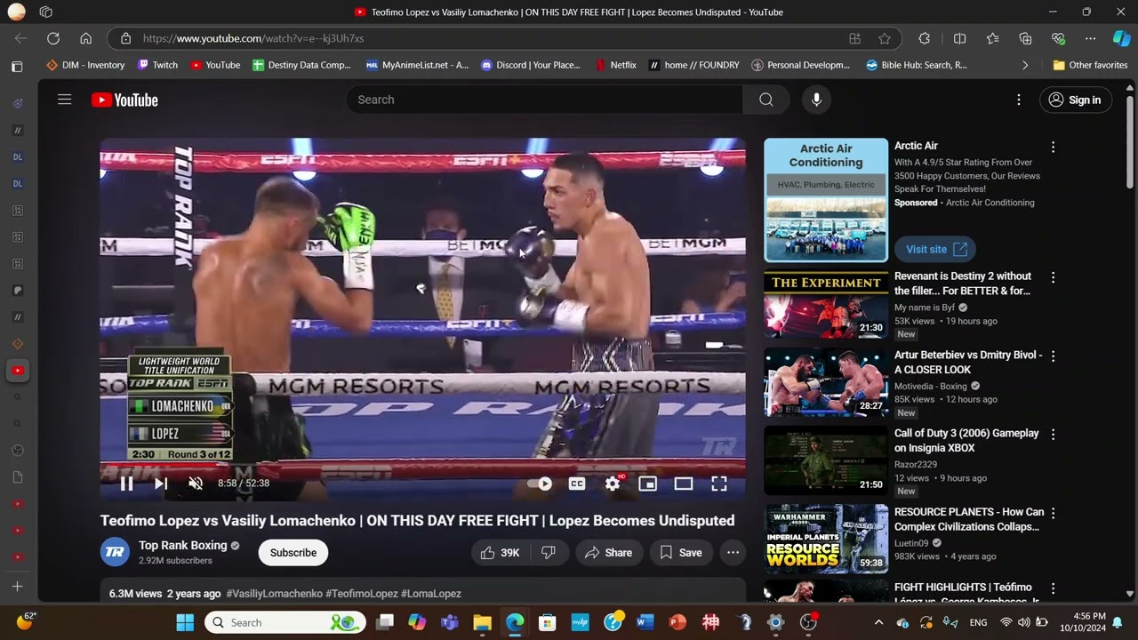
Task: Enable miniplayer mode
Action: click(x=648, y=484)
